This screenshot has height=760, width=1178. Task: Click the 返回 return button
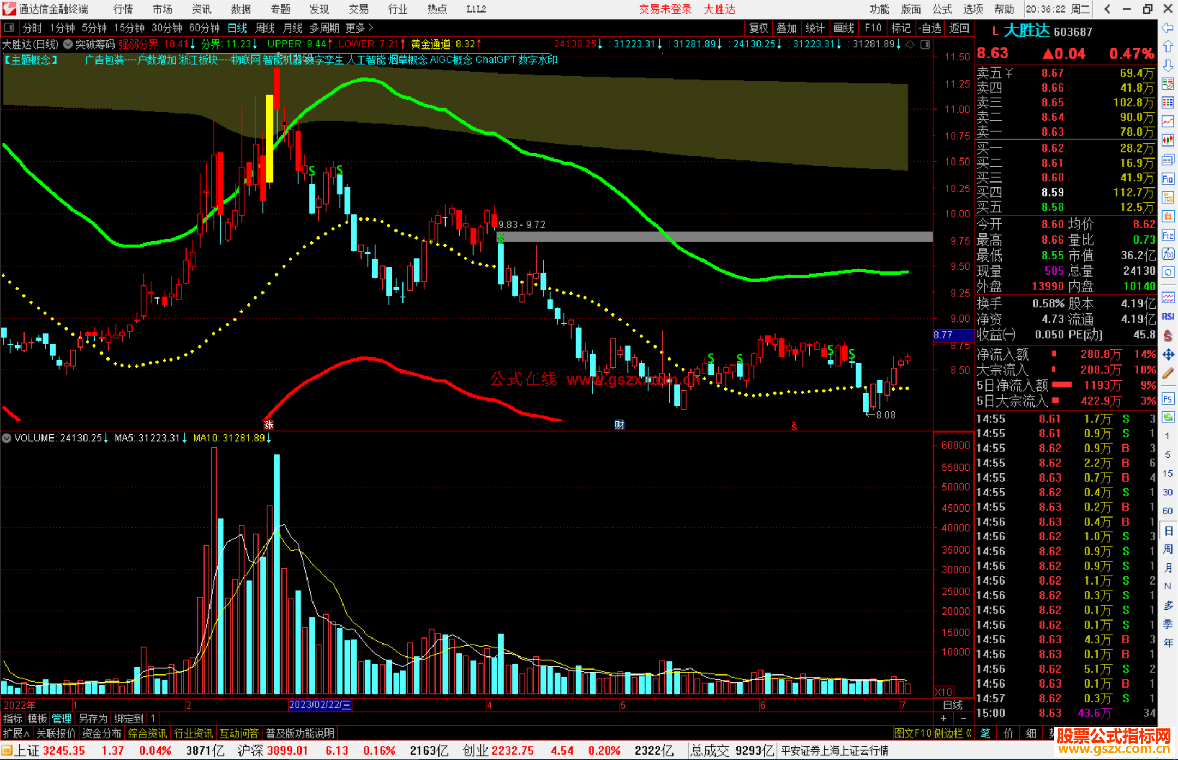[959, 28]
